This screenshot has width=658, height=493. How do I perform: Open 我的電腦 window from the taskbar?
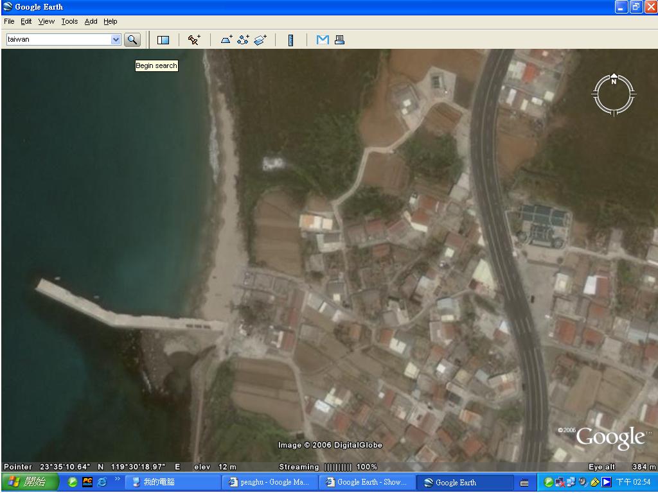pyautogui.click(x=170, y=482)
